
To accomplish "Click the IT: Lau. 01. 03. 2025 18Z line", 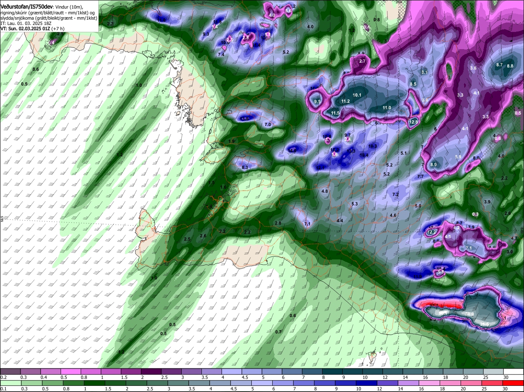I will click(25, 24).
